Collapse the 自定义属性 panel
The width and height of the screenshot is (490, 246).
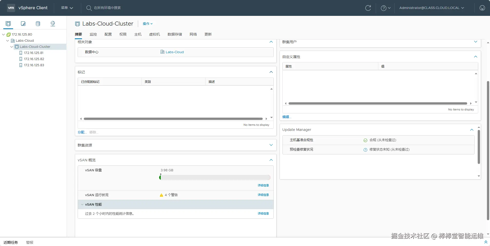476,57
